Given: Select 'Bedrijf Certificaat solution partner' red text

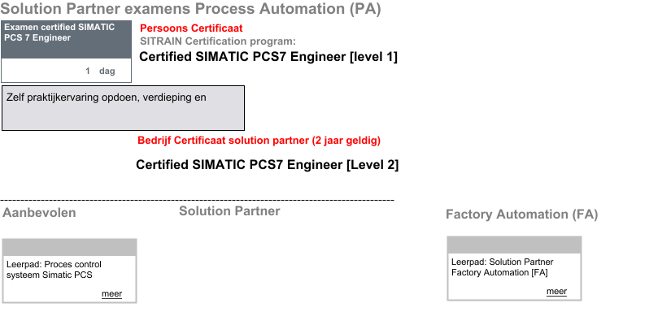Looking at the screenshot, I should click(x=259, y=140).
